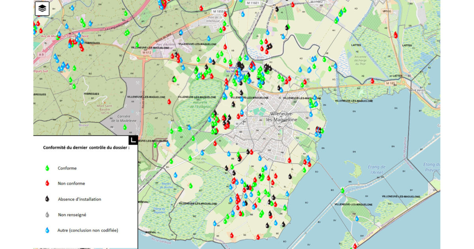Click 'Absence d'installation' legend text
474x249 pixels.
(79, 199)
